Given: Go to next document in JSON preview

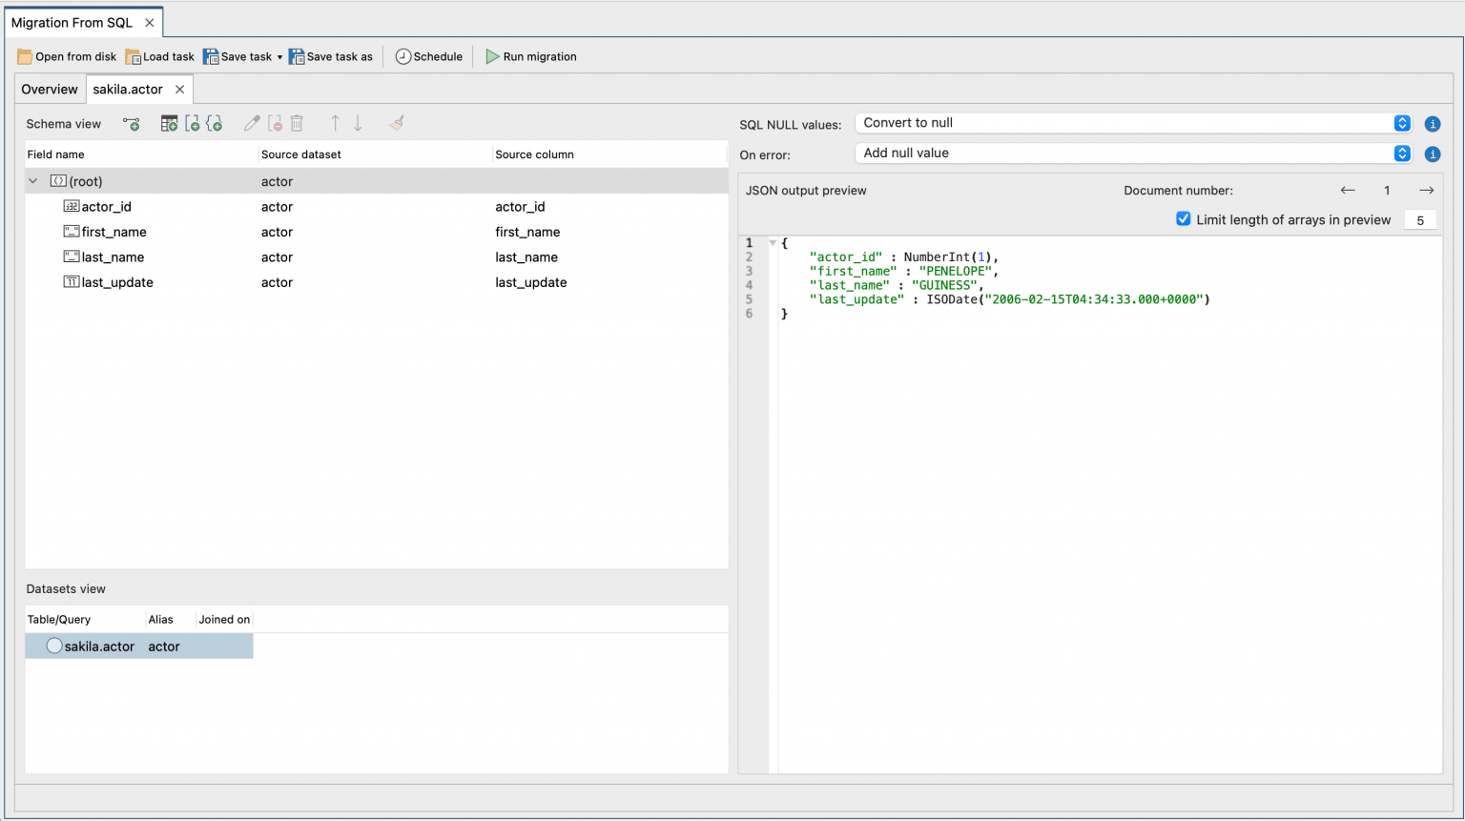Looking at the screenshot, I should (x=1426, y=191).
